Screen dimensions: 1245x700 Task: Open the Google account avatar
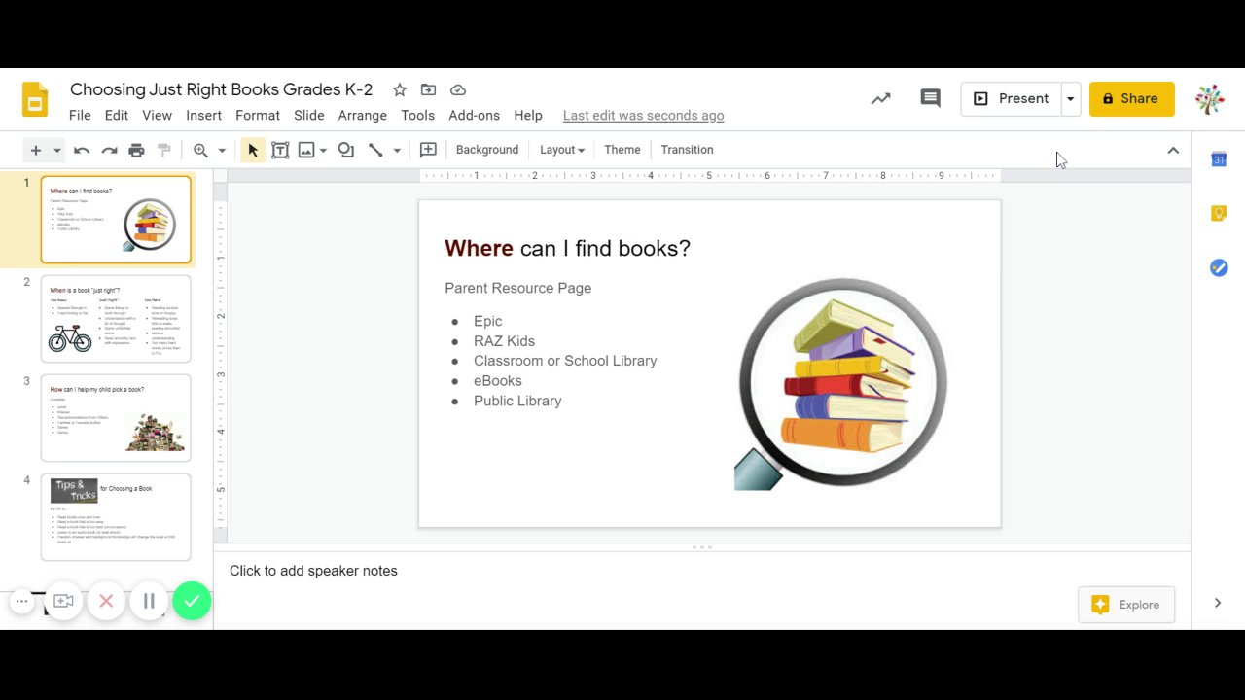click(1210, 98)
